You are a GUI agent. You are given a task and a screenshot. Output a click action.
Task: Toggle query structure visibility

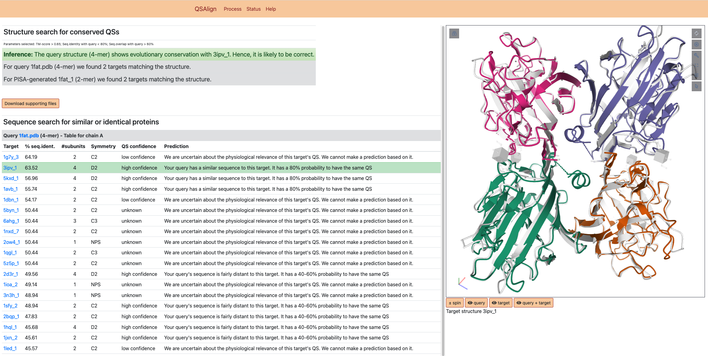click(476, 303)
